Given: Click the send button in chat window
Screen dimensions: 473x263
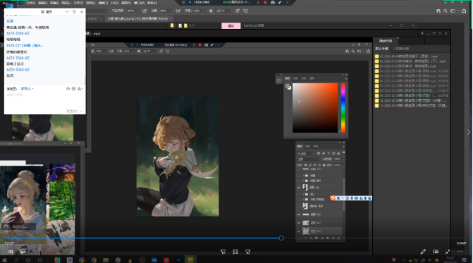Looking at the screenshot, I should pos(71,111).
